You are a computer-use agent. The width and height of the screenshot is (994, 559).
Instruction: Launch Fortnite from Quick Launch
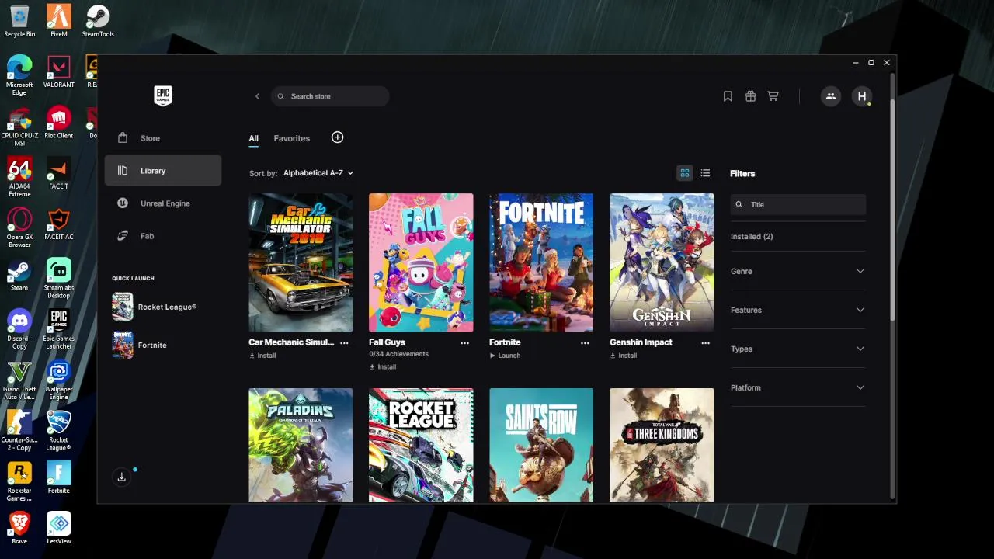pos(140,345)
